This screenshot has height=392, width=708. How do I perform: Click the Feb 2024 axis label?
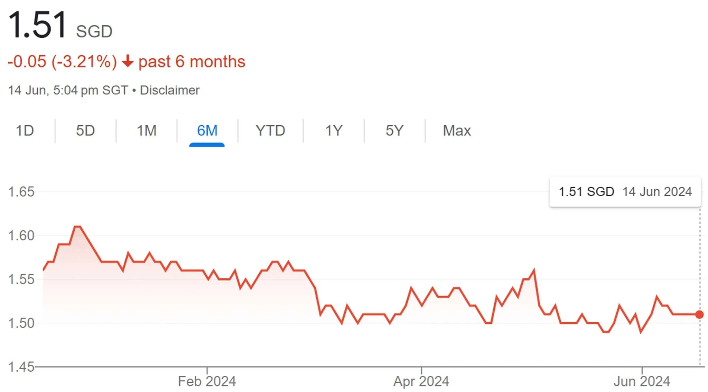coord(207,381)
